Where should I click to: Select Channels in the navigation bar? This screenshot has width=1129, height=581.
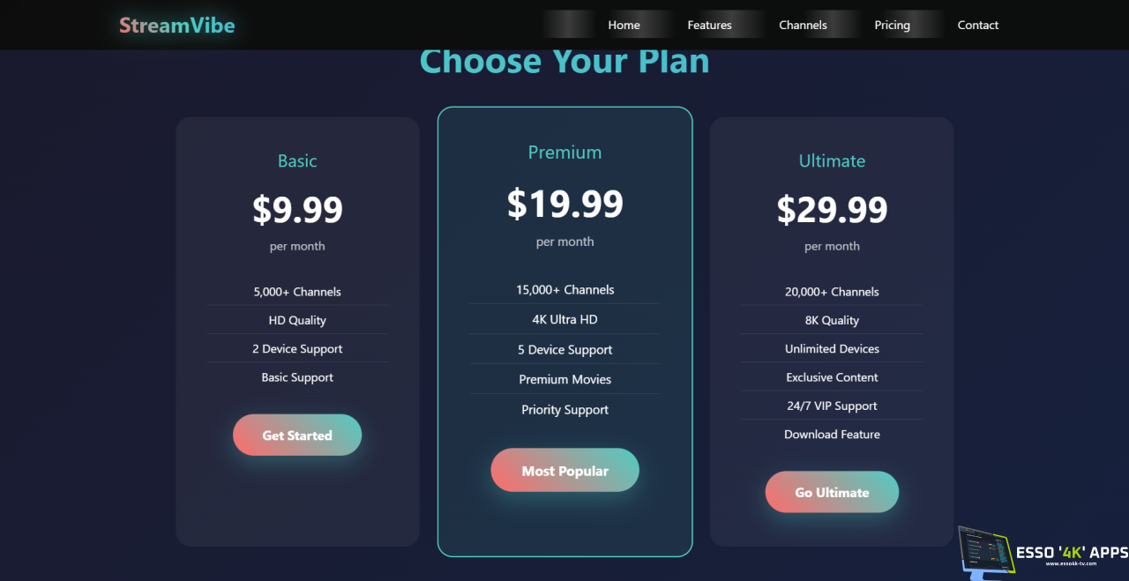coord(803,25)
